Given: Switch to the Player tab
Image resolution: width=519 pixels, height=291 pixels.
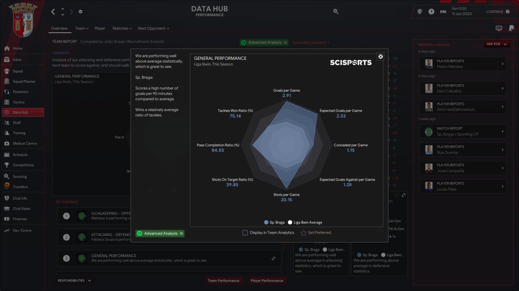Looking at the screenshot, I should point(100,28).
